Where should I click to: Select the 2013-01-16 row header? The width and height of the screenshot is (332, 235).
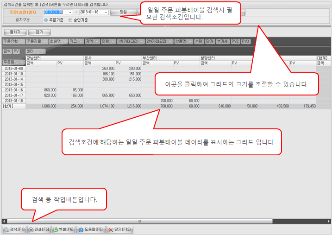pyautogui.click(x=14, y=90)
